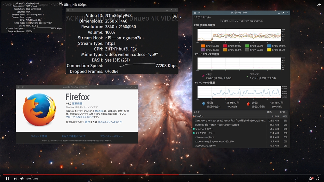Click the あなたの権利について button
Image resolution: width=324 pixels, height=182 pixels.
tap(73, 136)
